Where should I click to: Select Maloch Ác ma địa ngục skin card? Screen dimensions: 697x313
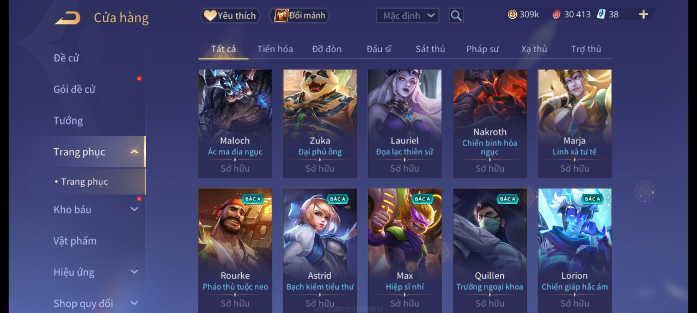235,123
